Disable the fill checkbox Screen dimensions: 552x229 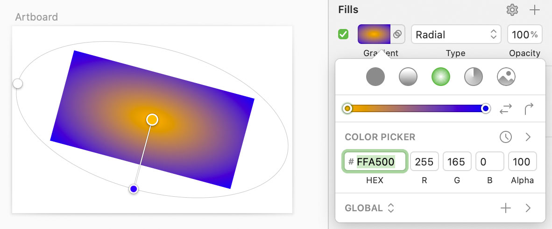click(x=343, y=35)
